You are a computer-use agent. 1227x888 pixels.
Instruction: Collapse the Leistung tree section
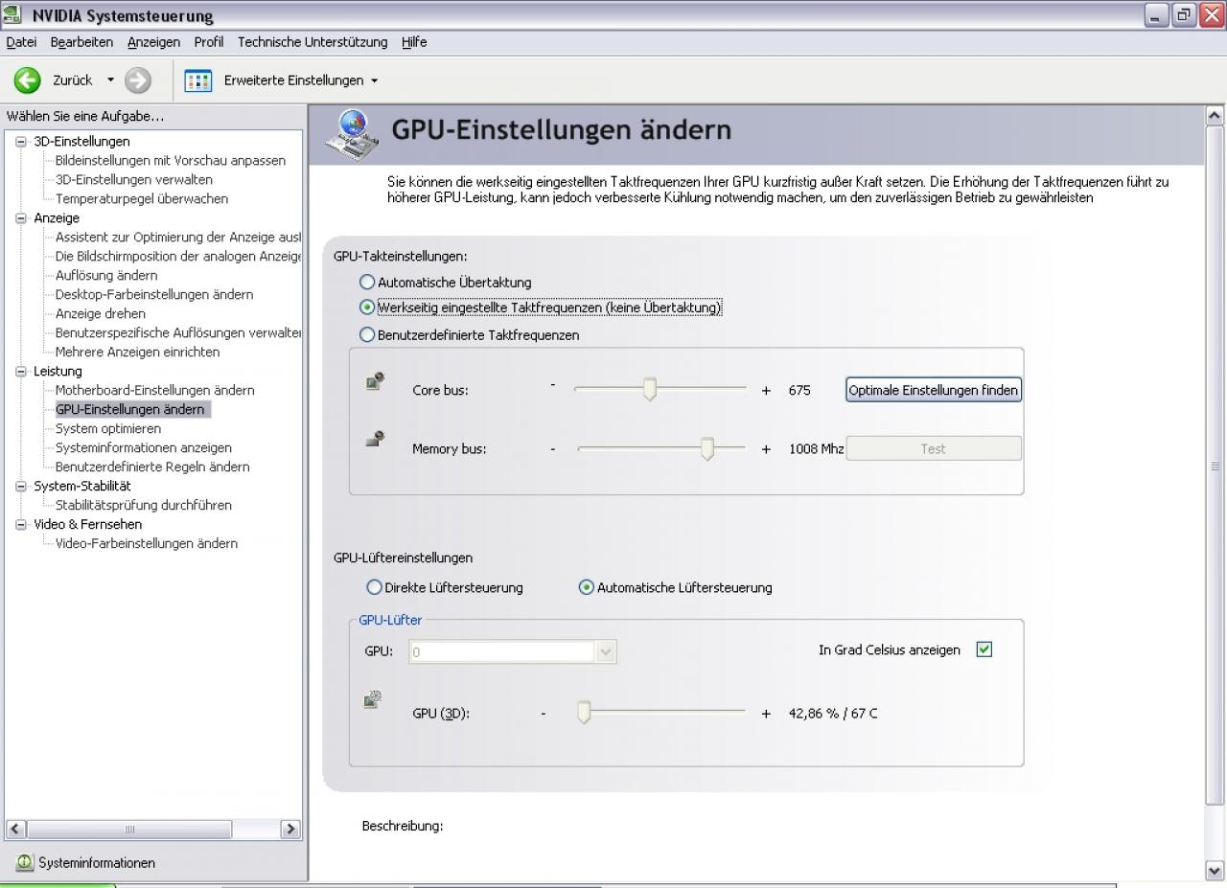tap(22, 371)
